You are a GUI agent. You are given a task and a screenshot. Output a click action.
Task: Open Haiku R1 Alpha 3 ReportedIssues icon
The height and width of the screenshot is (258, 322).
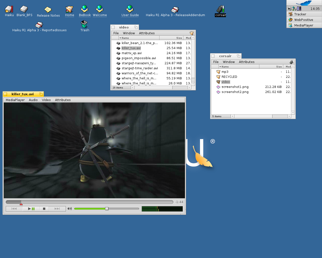(39, 25)
